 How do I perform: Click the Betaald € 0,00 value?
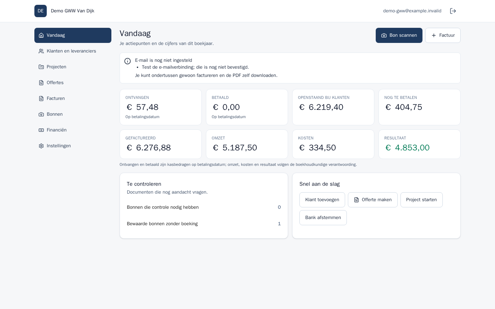pyautogui.click(x=226, y=107)
